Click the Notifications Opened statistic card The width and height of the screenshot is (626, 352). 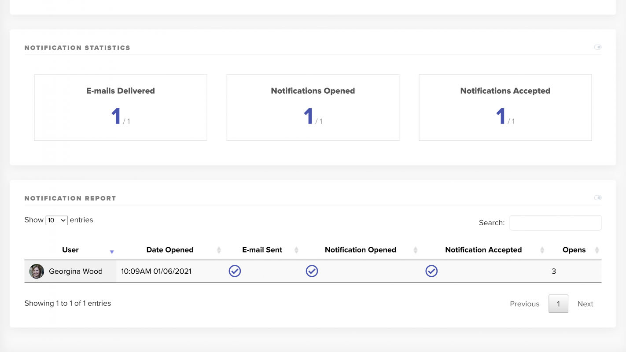click(313, 107)
